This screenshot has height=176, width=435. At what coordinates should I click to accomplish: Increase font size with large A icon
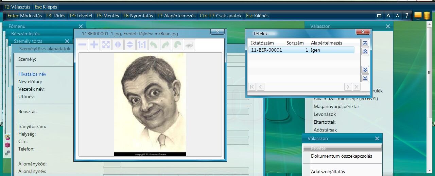(x=388, y=16)
